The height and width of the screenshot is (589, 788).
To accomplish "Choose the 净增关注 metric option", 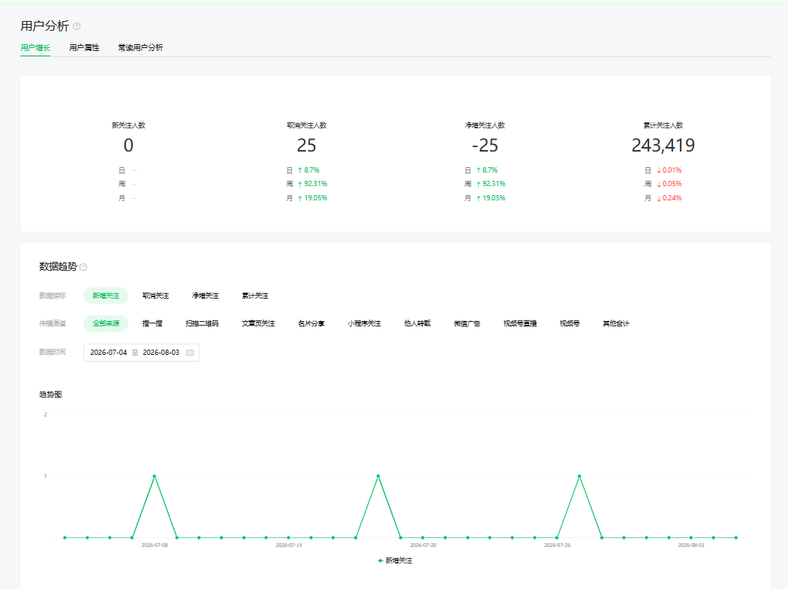I will (205, 296).
